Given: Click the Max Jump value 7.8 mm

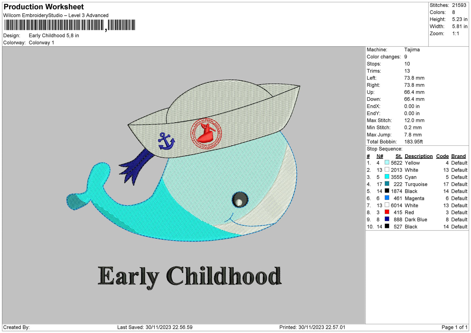Looking at the screenshot, I should tap(413, 135).
